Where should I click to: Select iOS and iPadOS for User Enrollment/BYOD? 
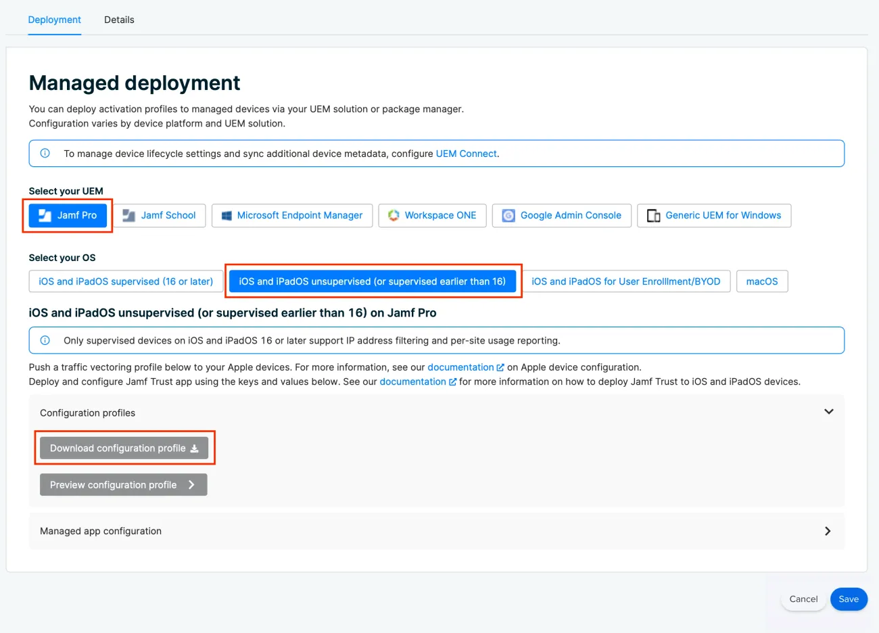(626, 281)
